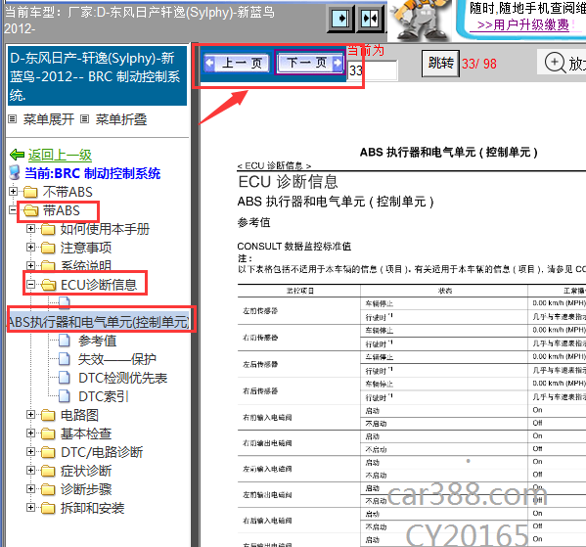Click the 菜单展开 menu-expand icon
Screen dimensions: 586x547
[13, 119]
